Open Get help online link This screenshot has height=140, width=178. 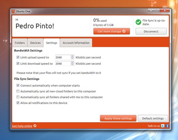coord(22,126)
